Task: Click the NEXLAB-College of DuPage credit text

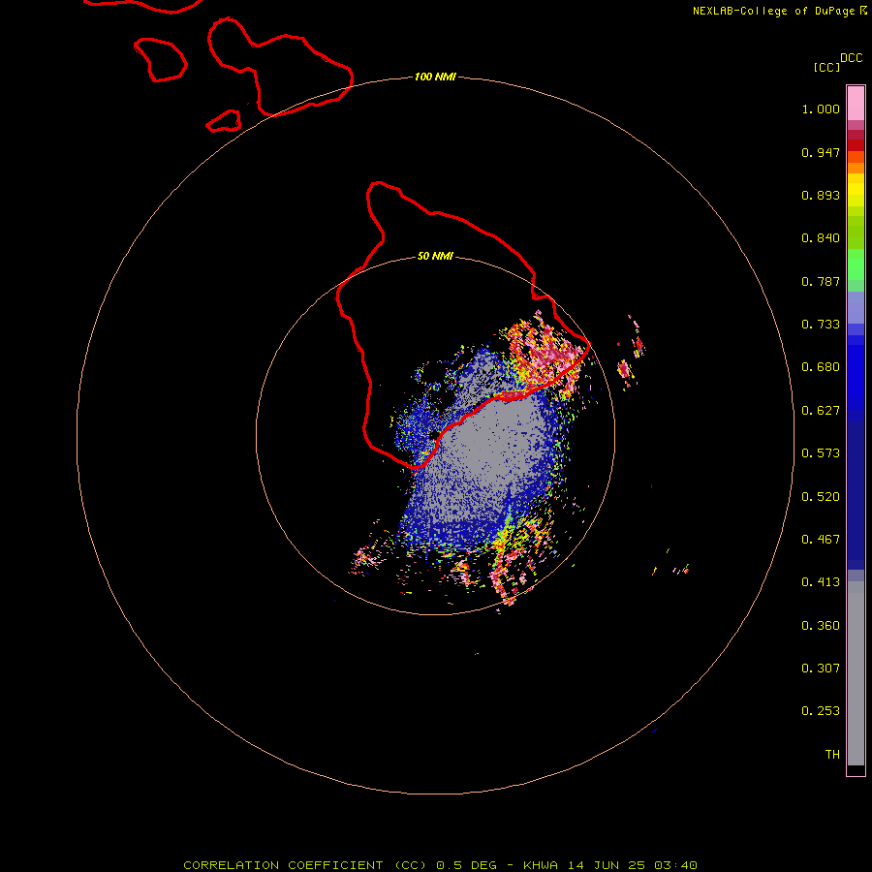Action: pyautogui.click(x=773, y=11)
